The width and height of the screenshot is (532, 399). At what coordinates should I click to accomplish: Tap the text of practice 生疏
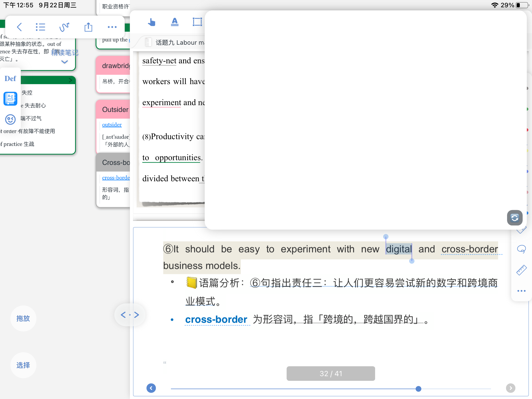(17, 144)
